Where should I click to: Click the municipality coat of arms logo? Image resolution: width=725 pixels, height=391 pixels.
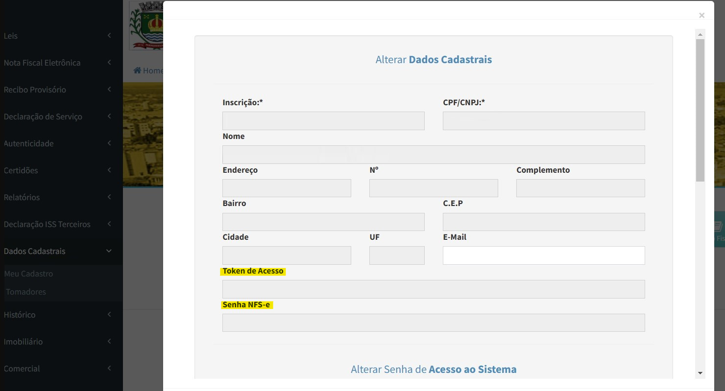coord(146,25)
